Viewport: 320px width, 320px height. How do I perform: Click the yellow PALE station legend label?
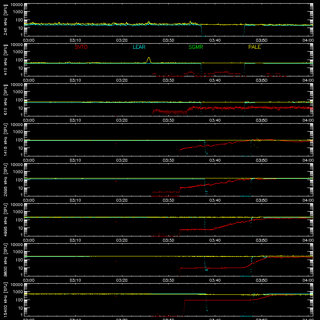click(x=254, y=47)
